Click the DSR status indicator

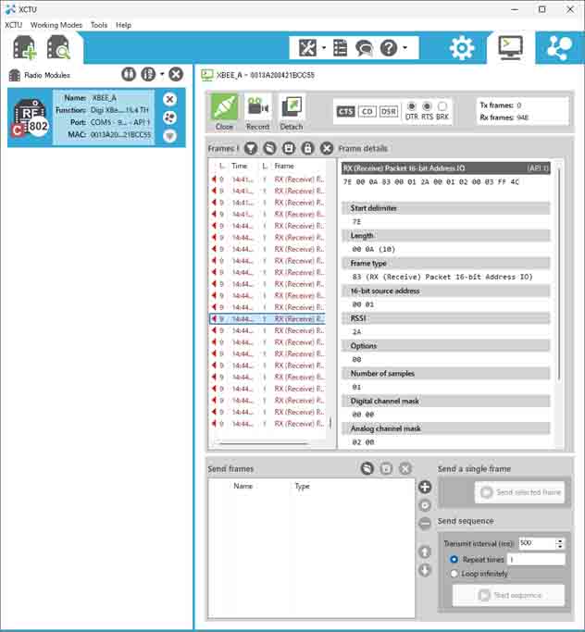click(x=388, y=111)
